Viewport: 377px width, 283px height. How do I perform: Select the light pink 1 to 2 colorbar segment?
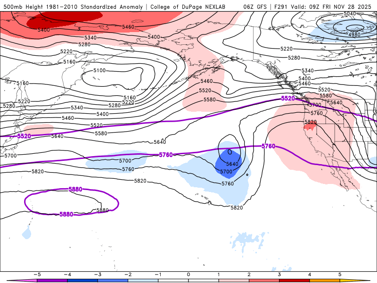(234, 281)
